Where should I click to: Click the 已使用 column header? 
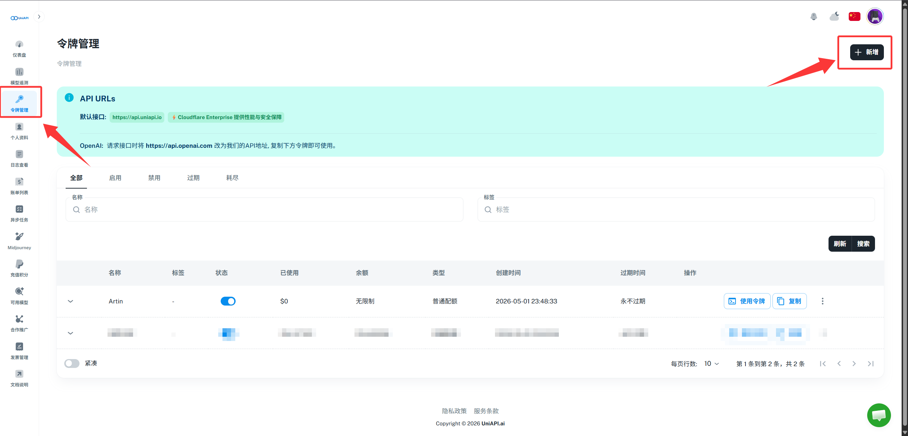289,273
